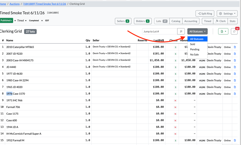
Task: Click the N closed status of 1944 JD A
Action: [x=175, y=127]
